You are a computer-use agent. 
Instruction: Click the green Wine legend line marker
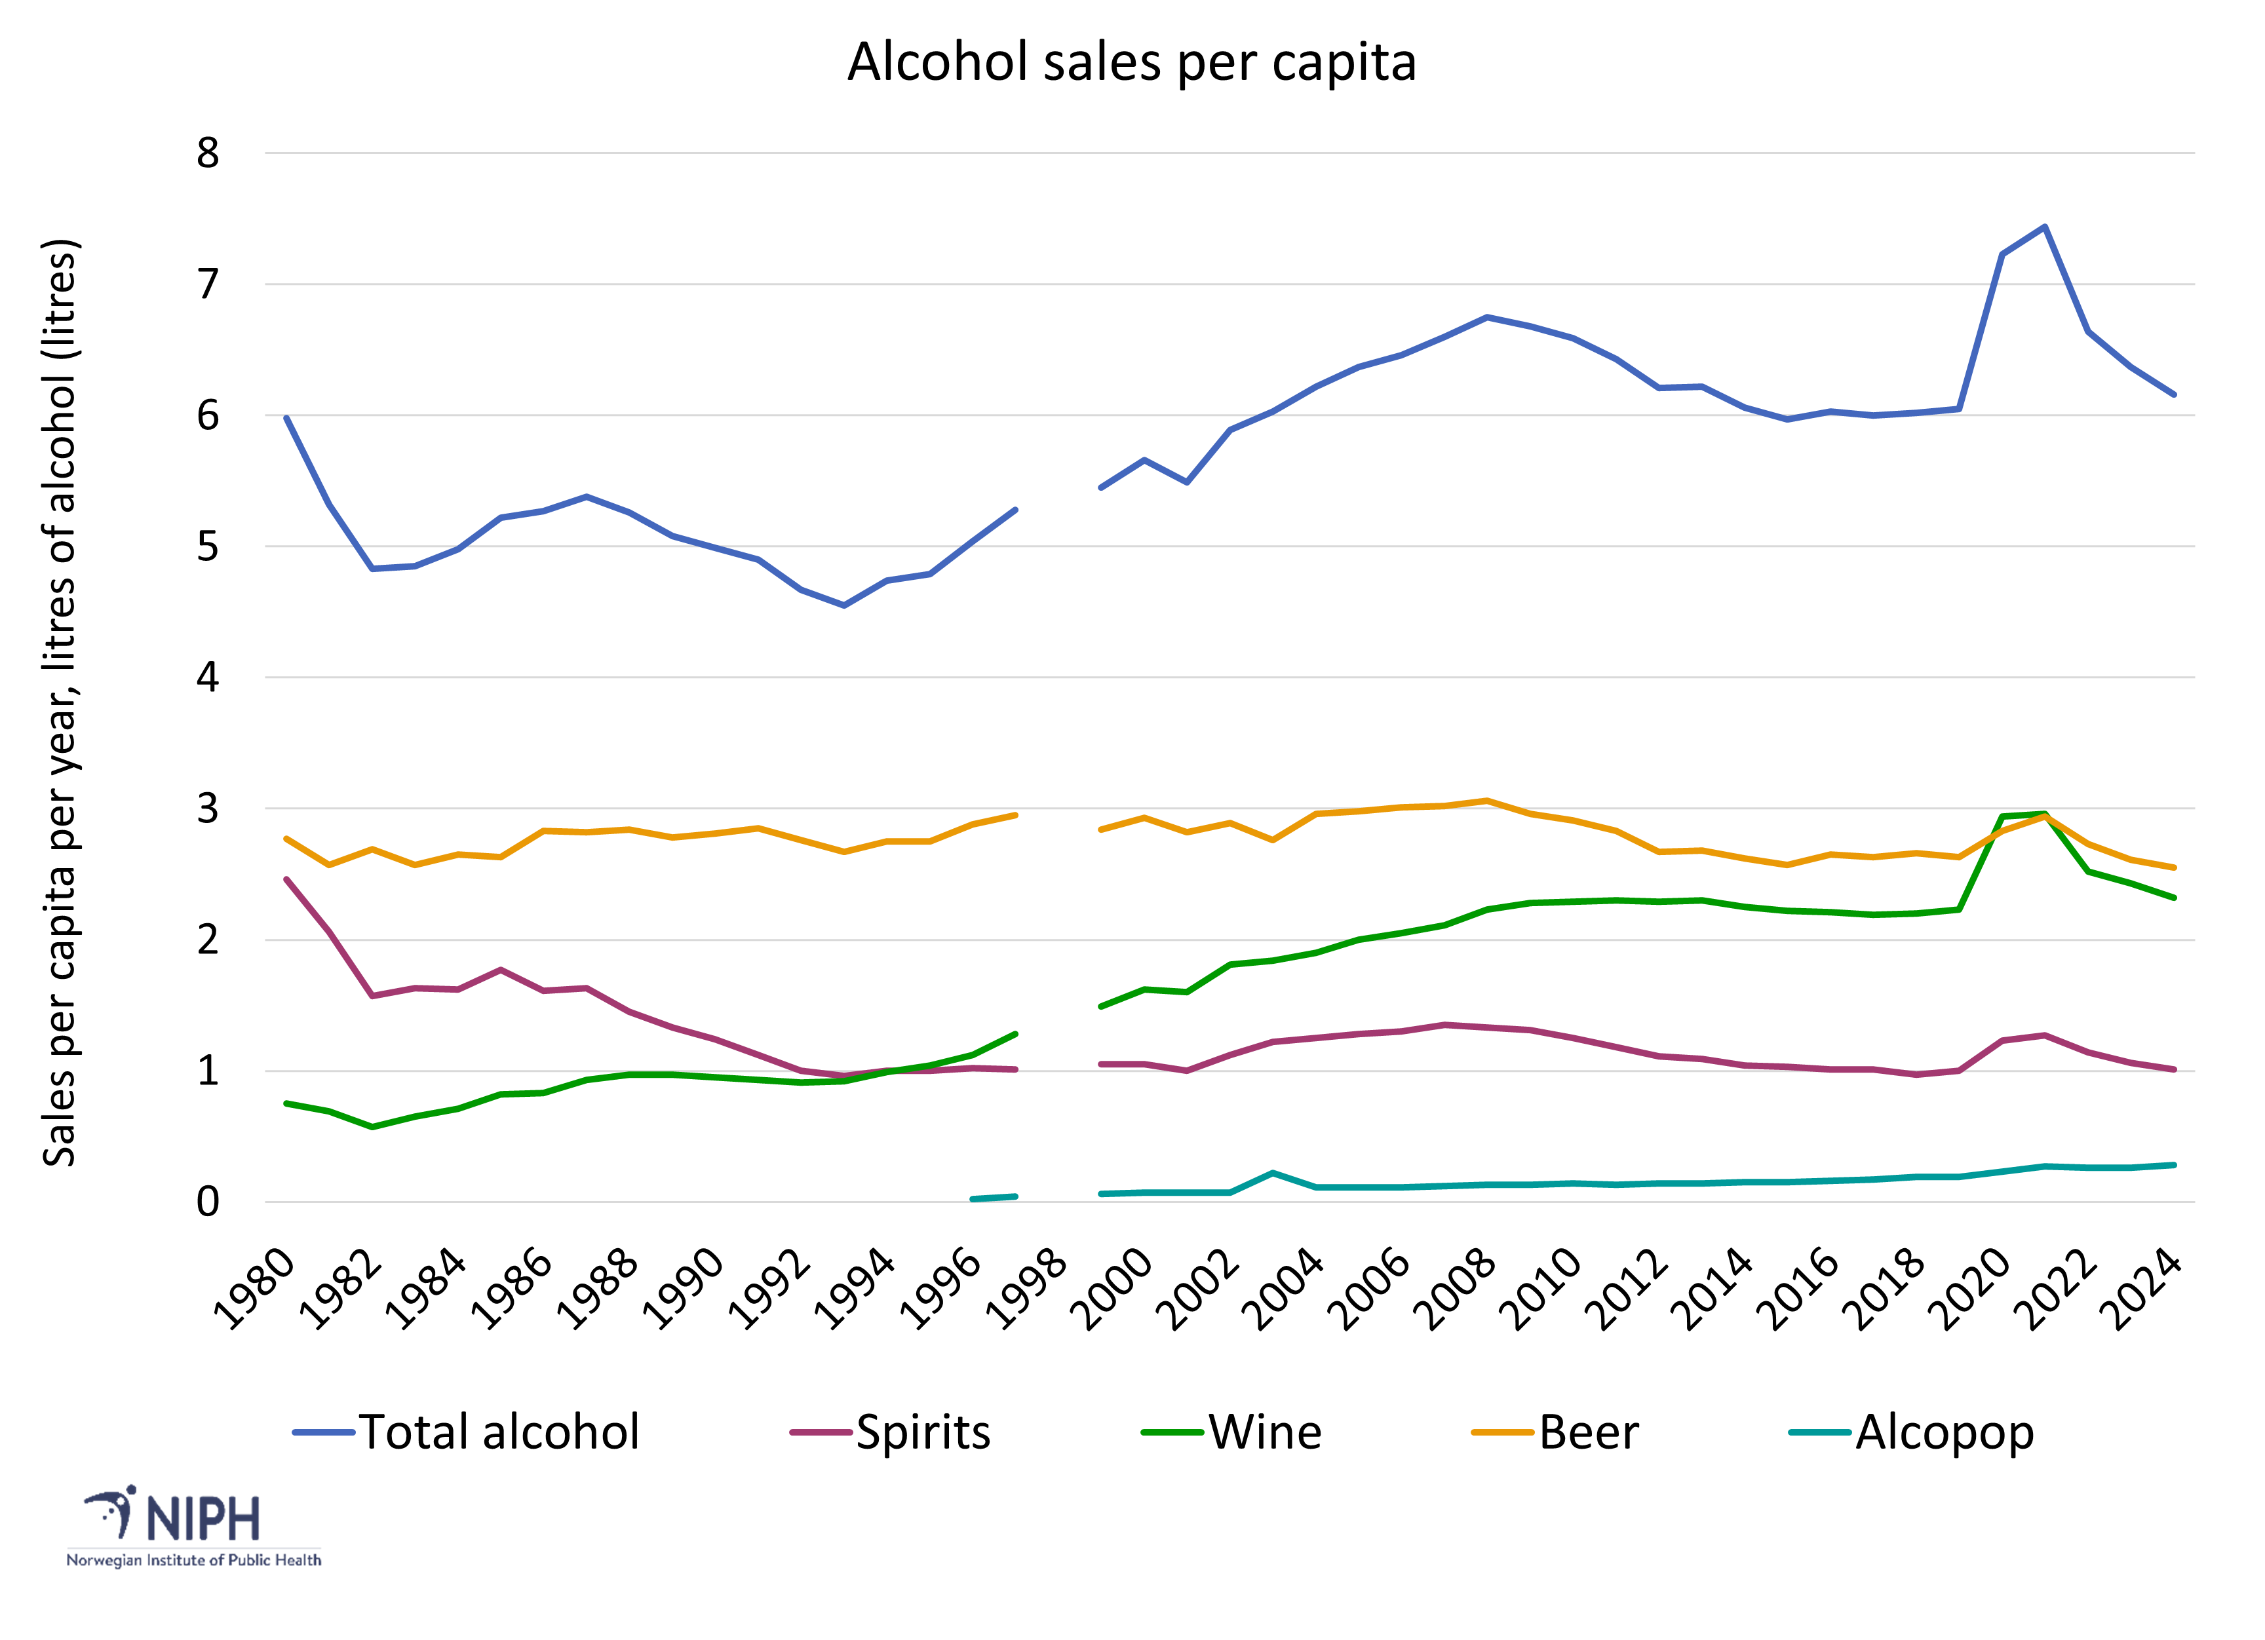point(1171,1432)
